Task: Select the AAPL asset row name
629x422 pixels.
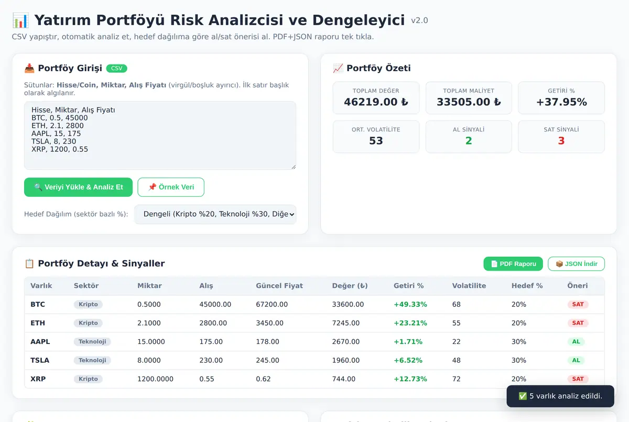Action: 40,341
